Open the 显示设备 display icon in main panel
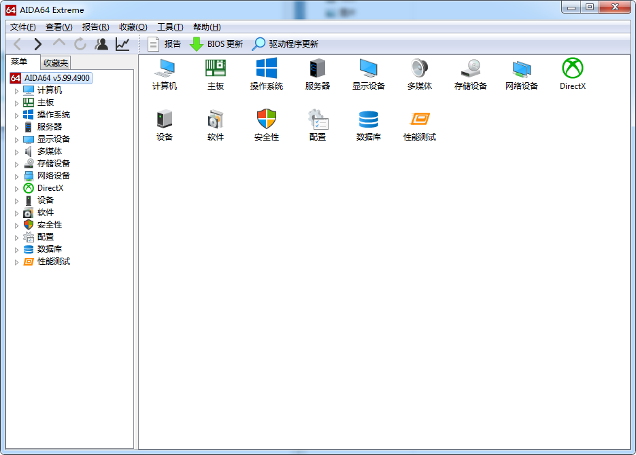Image resolution: width=636 pixels, height=455 pixels. 368,74
